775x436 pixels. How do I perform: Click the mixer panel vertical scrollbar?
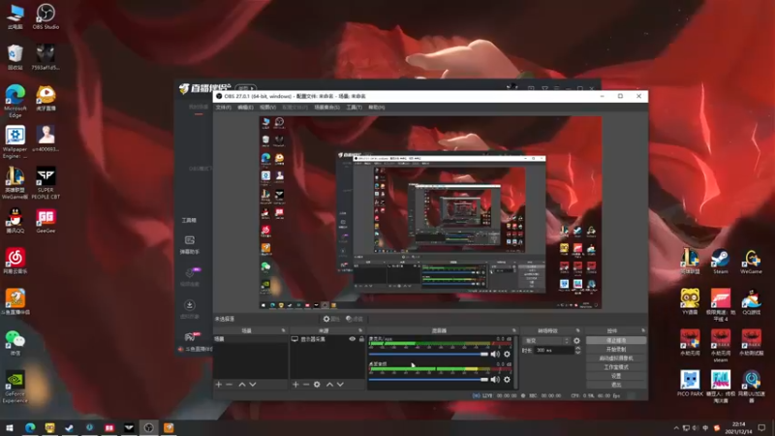515,361
